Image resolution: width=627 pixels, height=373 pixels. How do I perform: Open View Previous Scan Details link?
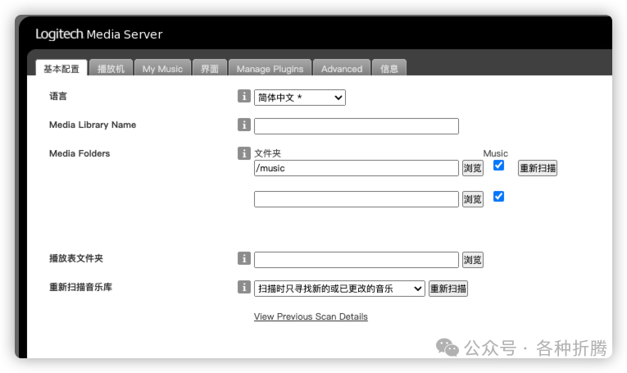(x=311, y=316)
